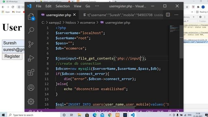Open DevTools kebab menu
208x117 pixels.
coord(205,17)
